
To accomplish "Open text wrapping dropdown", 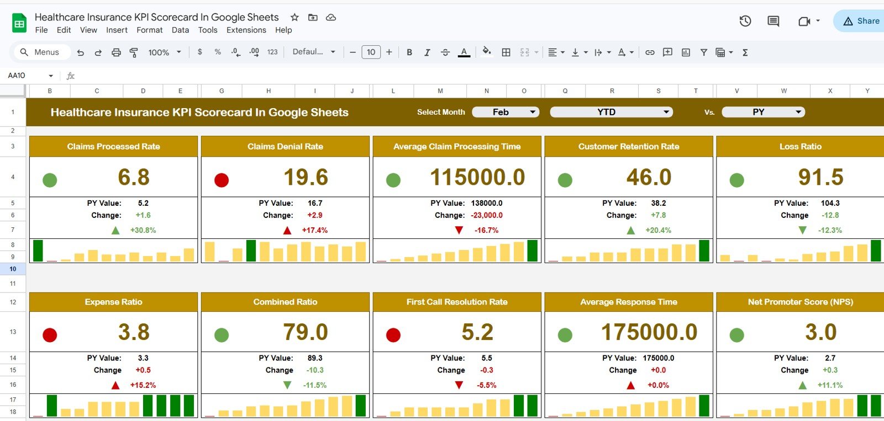I will pyautogui.click(x=602, y=52).
